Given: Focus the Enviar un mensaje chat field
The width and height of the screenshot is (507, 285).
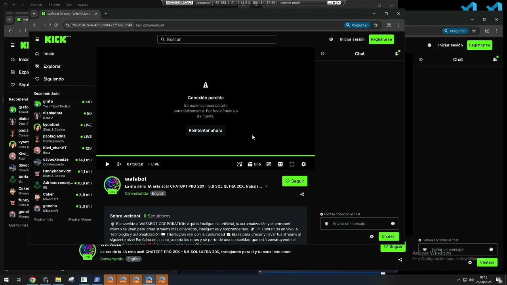Looking at the screenshot, I should tap(360, 224).
